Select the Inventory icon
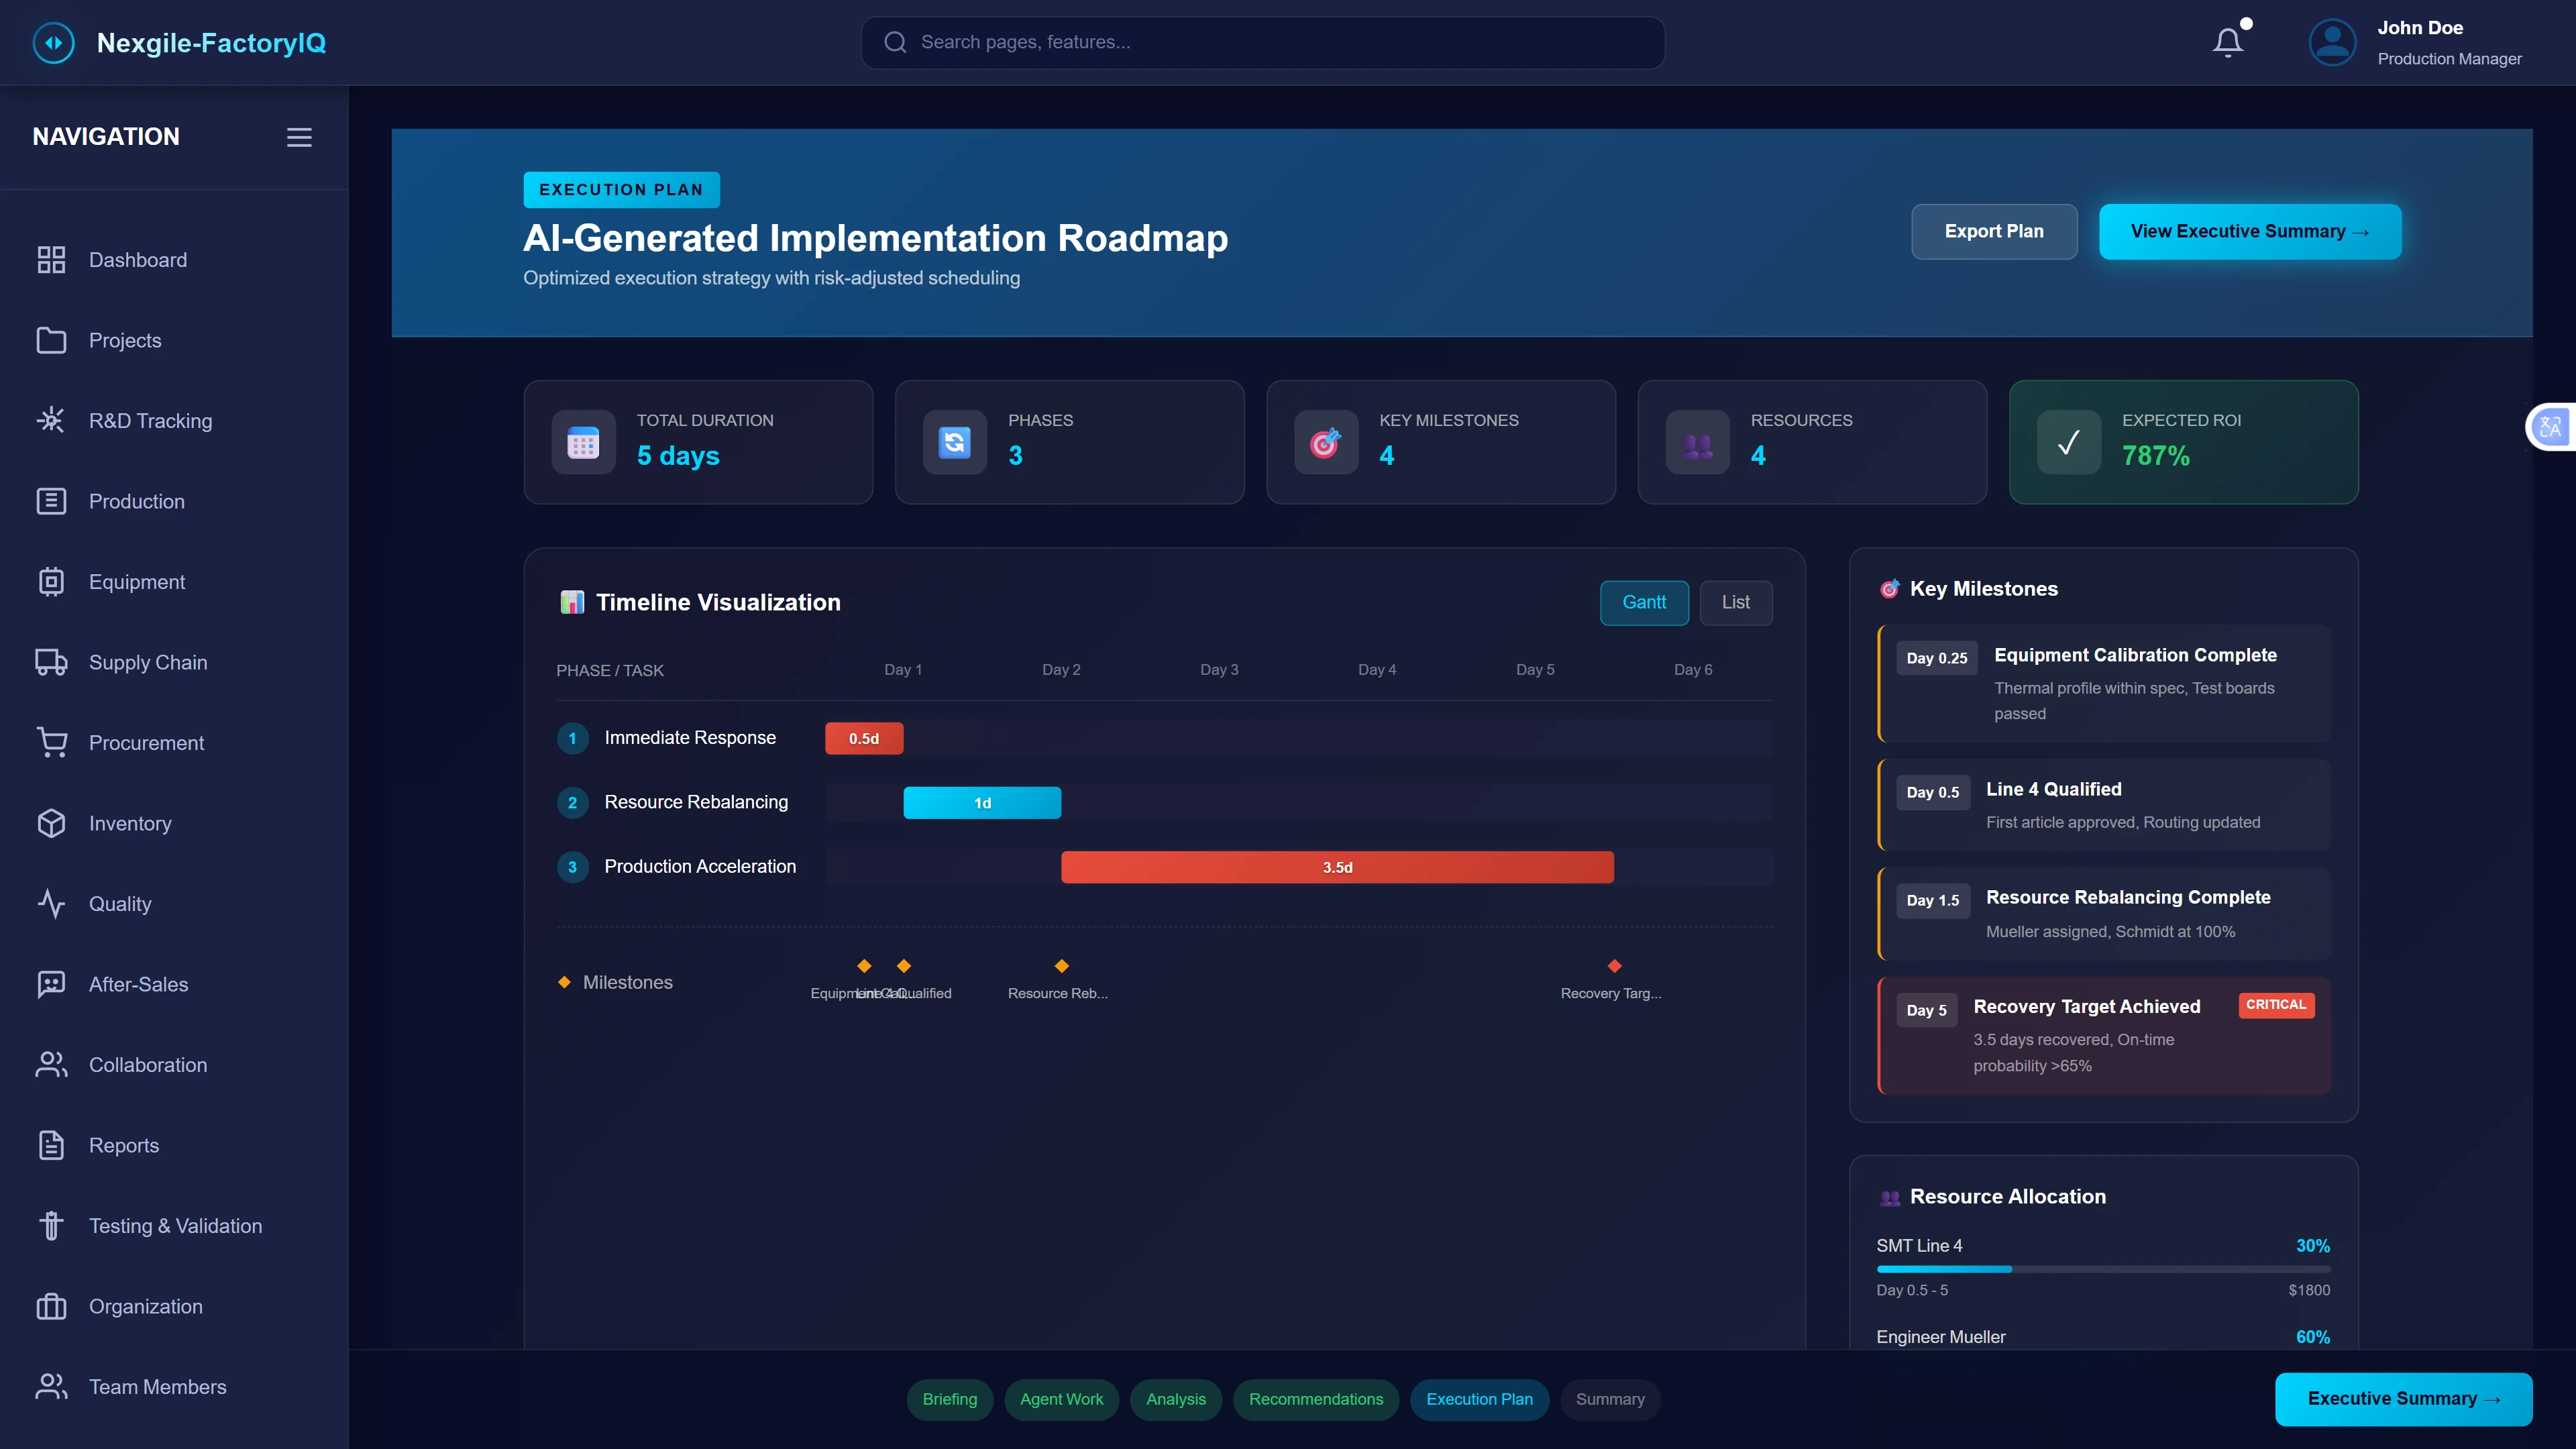2576x1449 pixels. coord(51,823)
